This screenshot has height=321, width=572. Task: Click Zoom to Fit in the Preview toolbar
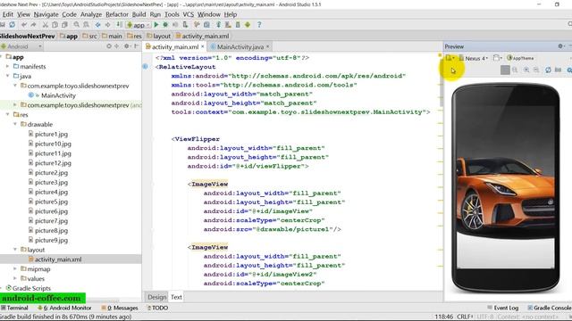click(x=505, y=70)
